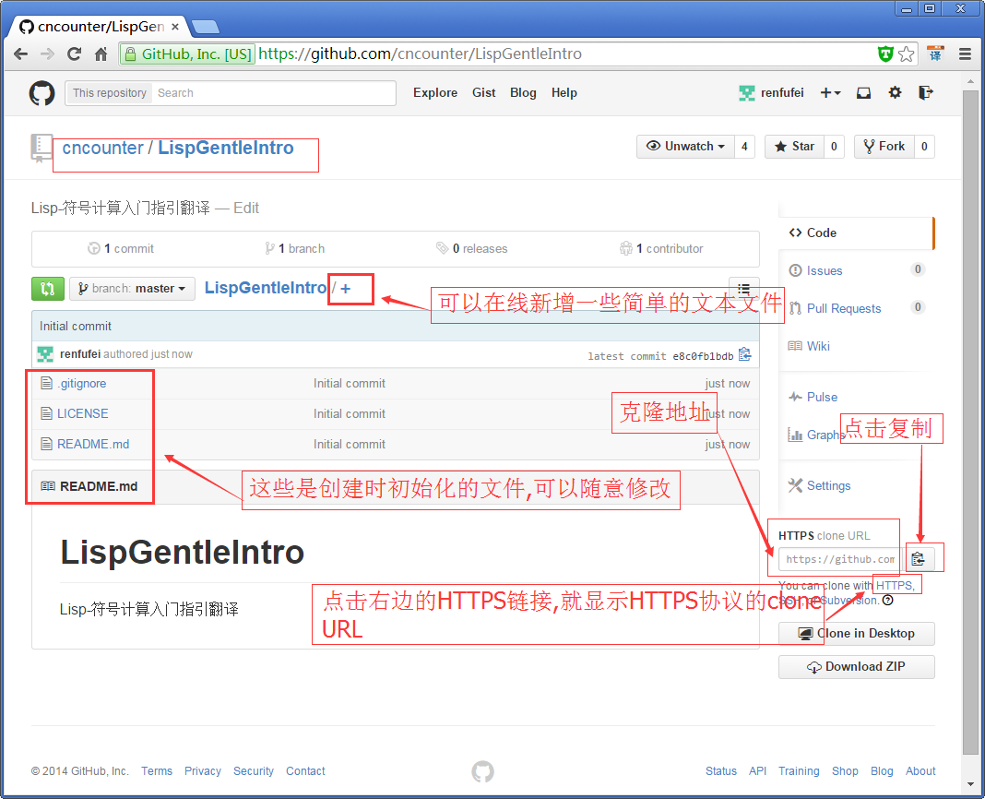Click the footer GitHub mark icon
The width and height of the screenshot is (985, 799).
click(482, 771)
